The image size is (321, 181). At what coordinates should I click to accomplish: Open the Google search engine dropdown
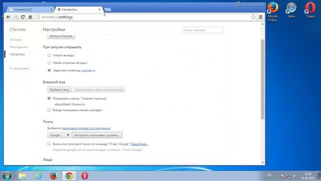59,135
